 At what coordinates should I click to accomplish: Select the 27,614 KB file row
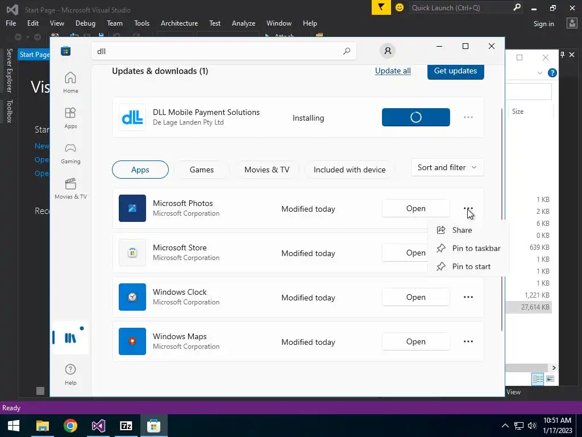coord(529,307)
